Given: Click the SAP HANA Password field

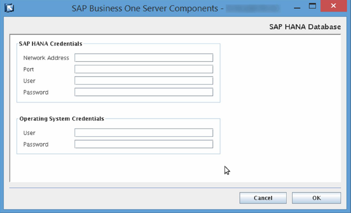Looking at the screenshot, I should coord(144,92).
